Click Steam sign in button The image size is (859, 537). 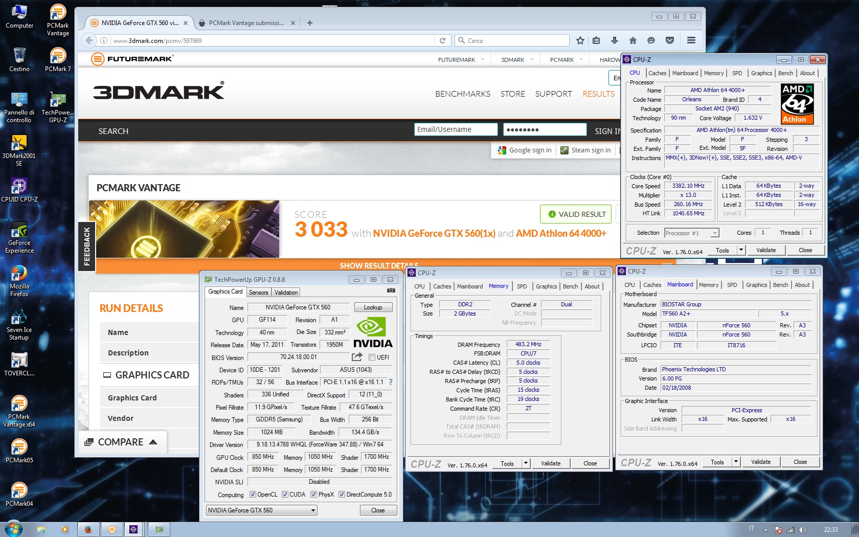585,150
